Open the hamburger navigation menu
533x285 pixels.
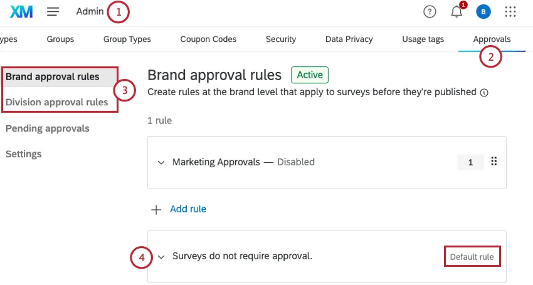click(x=53, y=11)
